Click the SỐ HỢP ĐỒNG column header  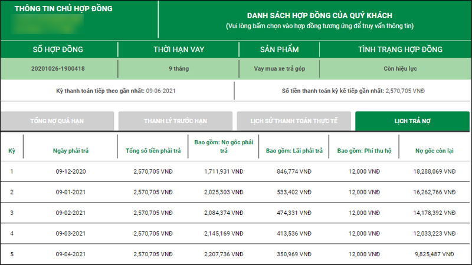click(x=58, y=49)
